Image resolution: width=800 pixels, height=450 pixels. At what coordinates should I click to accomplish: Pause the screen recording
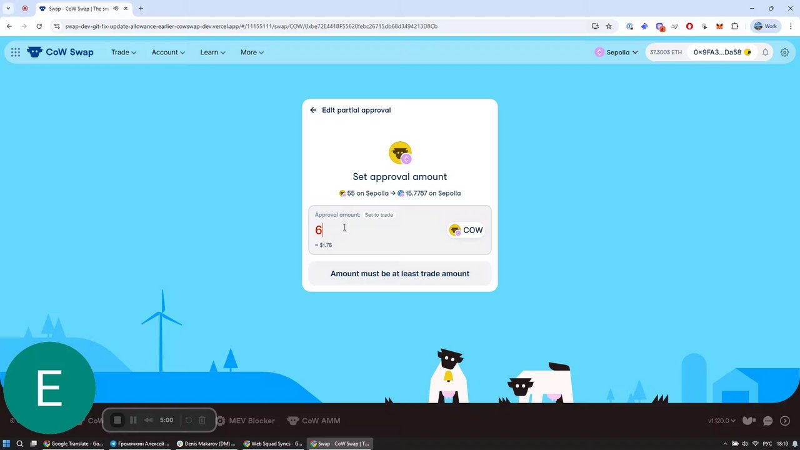click(x=133, y=421)
